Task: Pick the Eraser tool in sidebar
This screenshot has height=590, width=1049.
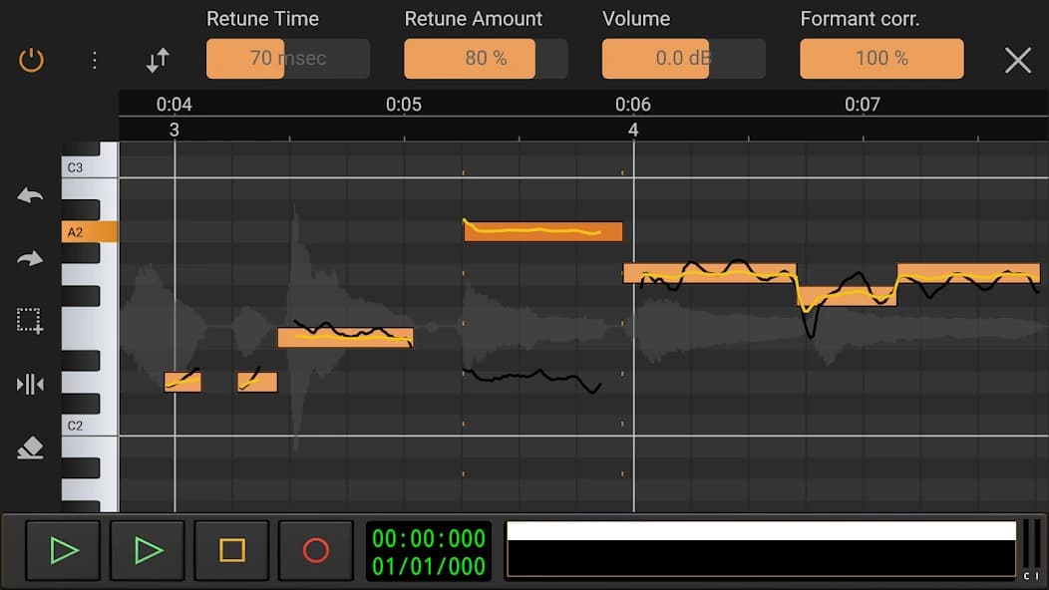Action: [29, 447]
